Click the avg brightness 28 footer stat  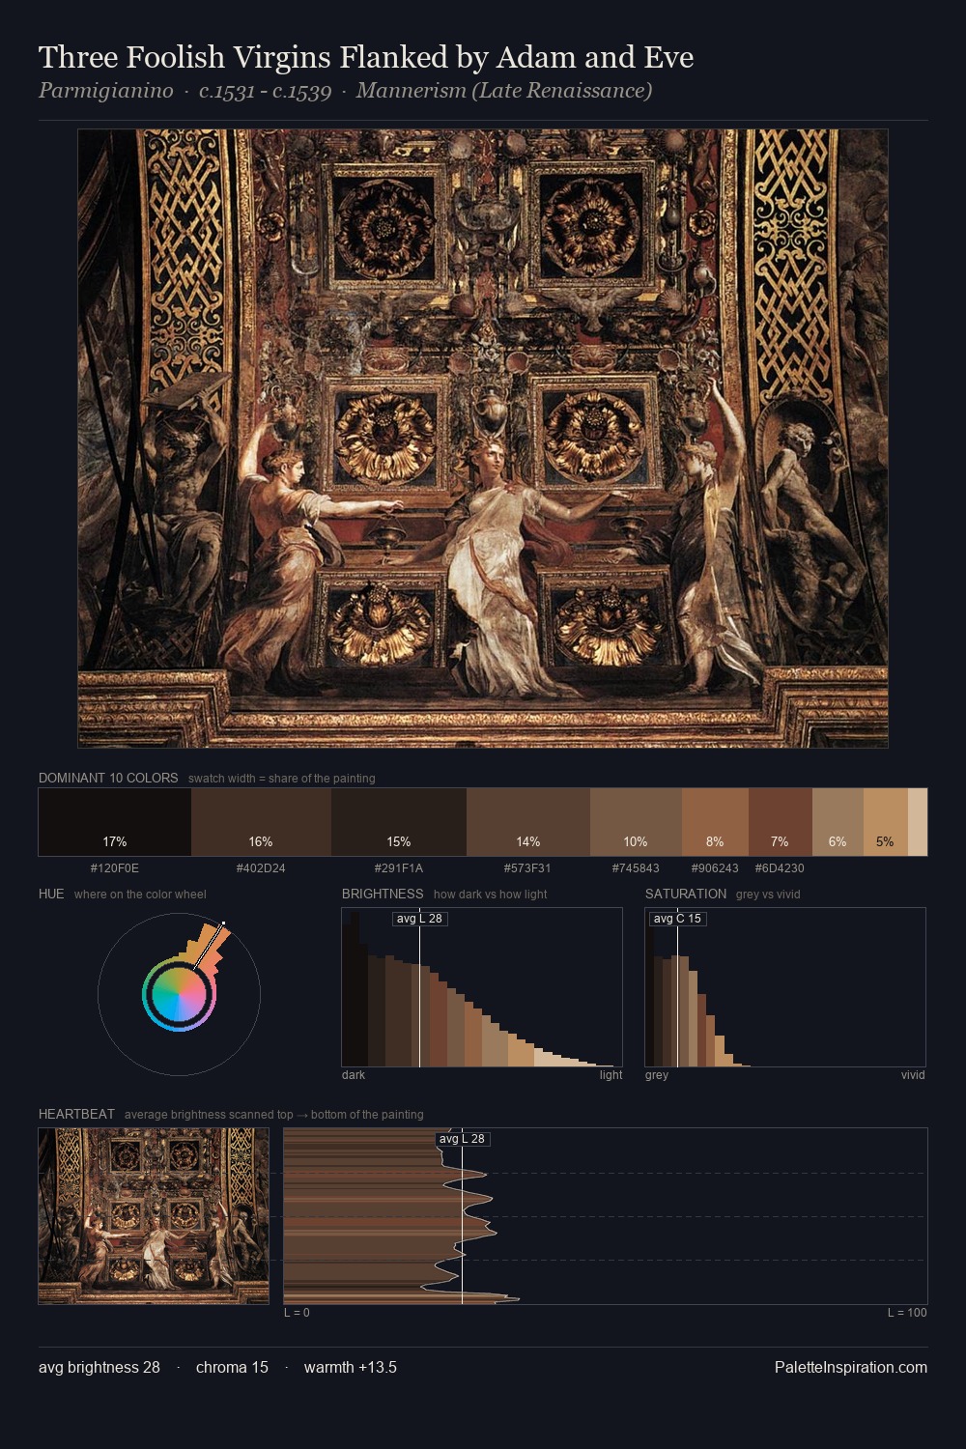(x=99, y=1367)
